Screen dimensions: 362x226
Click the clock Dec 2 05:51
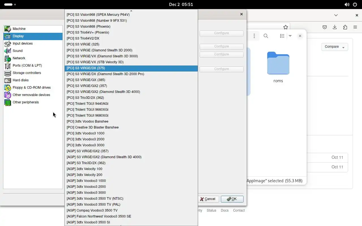[181, 5]
